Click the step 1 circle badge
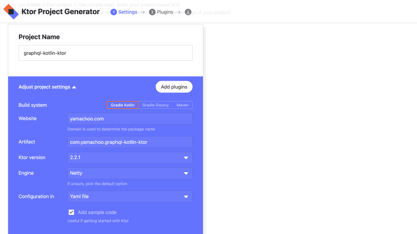This screenshot has width=417, height=234. (114, 12)
